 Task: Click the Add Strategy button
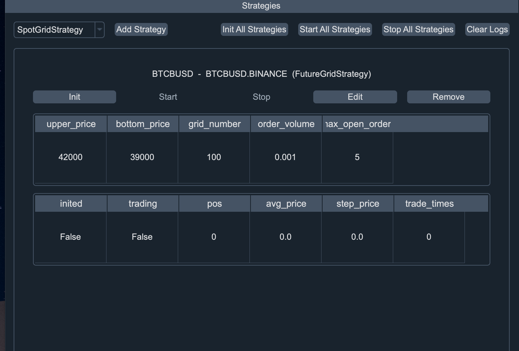pos(141,29)
